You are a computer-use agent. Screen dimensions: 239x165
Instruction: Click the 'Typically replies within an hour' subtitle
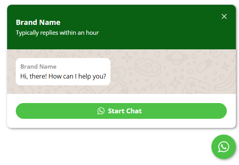click(57, 33)
